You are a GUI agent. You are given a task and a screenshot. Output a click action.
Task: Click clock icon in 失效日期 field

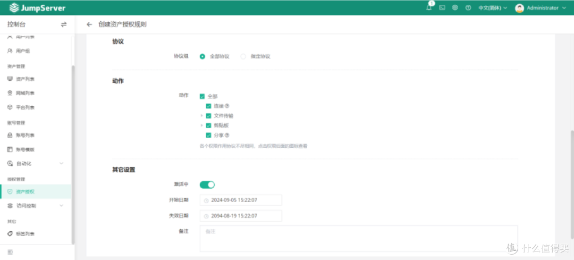pyautogui.click(x=206, y=216)
